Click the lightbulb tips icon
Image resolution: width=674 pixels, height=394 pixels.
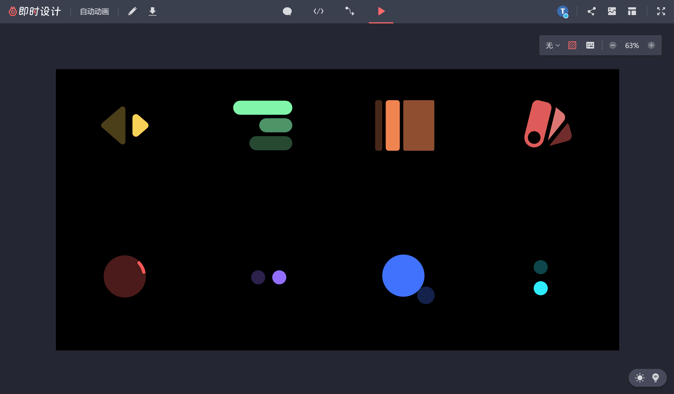coord(655,378)
